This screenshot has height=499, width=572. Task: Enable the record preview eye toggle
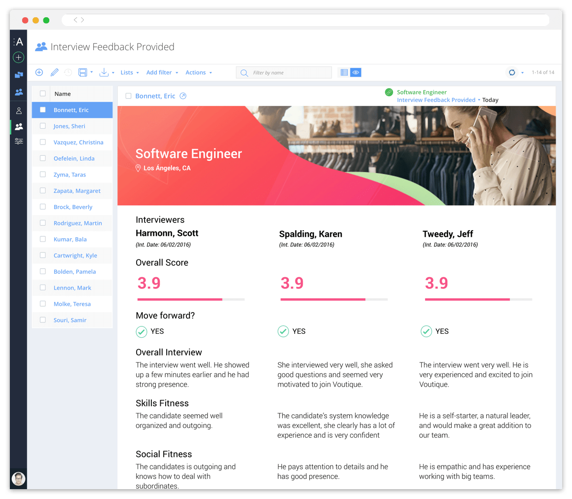click(356, 72)
